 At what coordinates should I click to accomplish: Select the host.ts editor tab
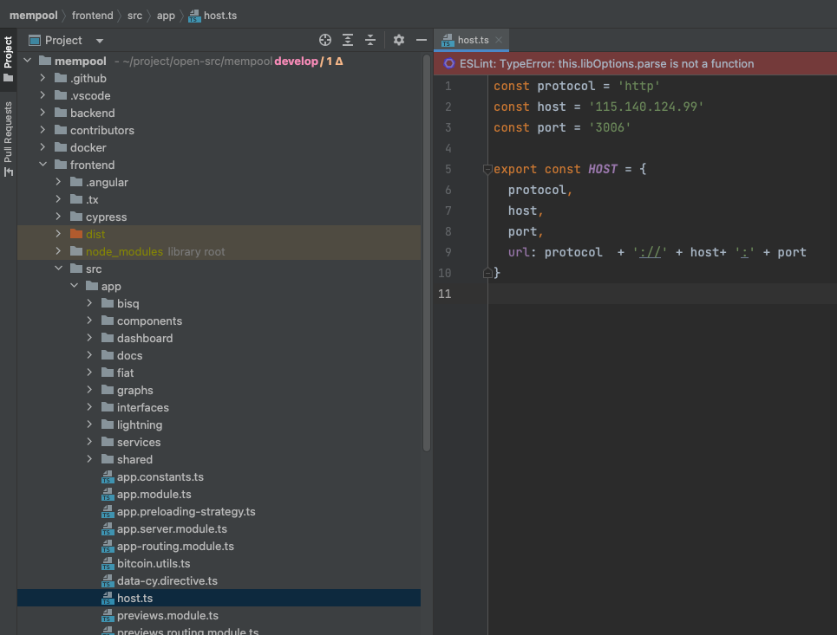(472, 40)
